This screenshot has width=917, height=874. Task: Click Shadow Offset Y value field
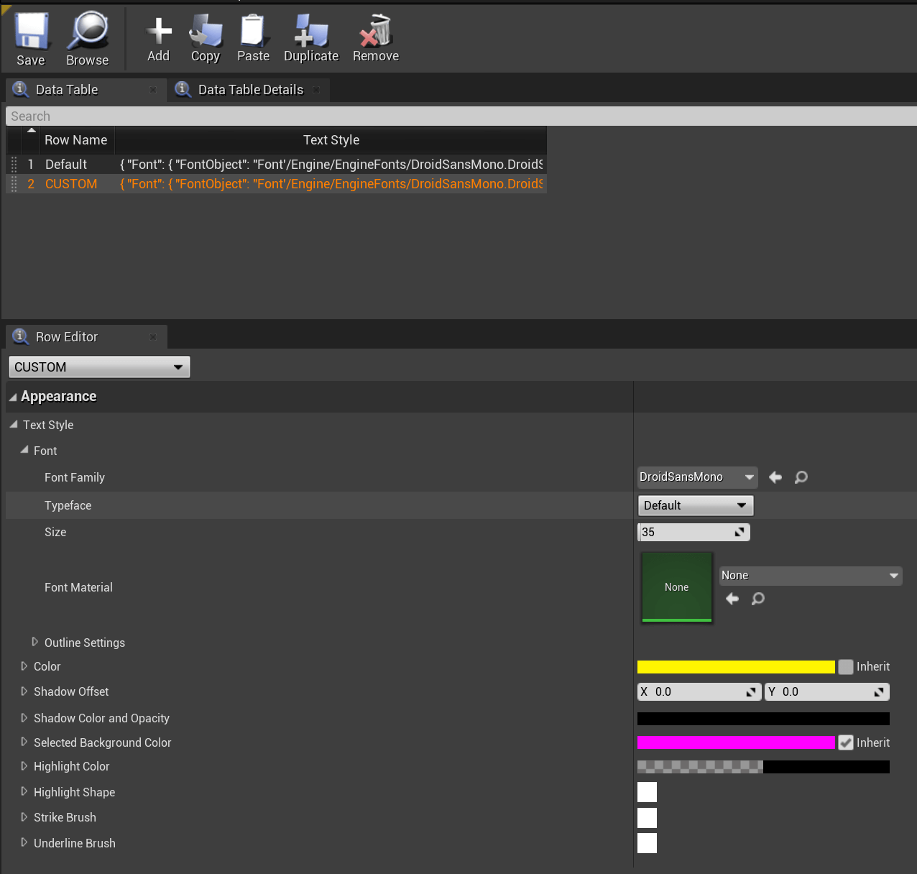(x=827, y=692)
